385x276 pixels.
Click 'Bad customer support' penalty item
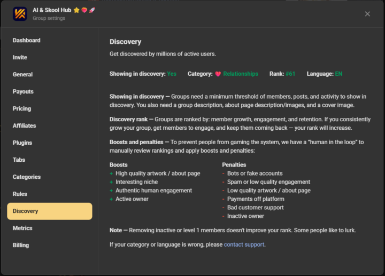(x=256, y=208)
